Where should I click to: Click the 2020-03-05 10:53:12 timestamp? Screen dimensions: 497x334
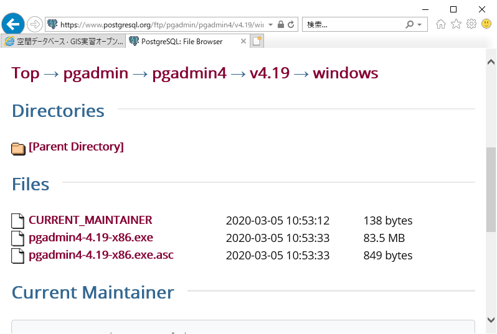(x=278, y=221)
